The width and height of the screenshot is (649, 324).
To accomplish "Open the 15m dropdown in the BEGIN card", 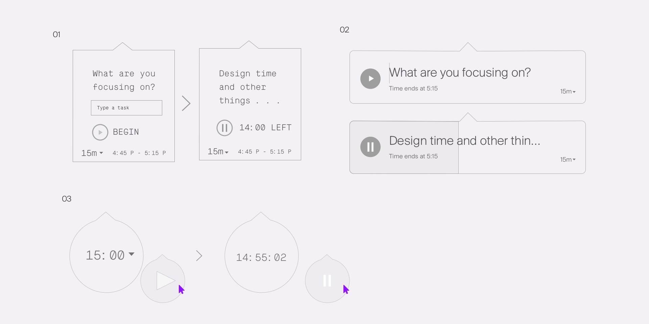I will 92,153.
